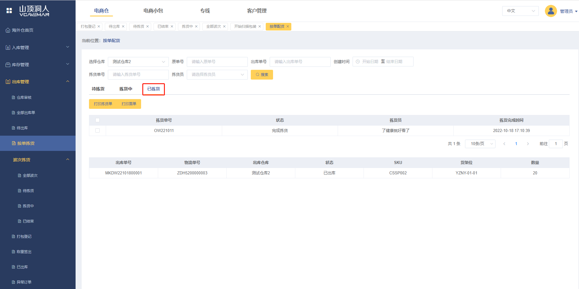Switch to the 待拣货 tab
Viewport: 579px width, 289px height.
[x=98, y=89]
